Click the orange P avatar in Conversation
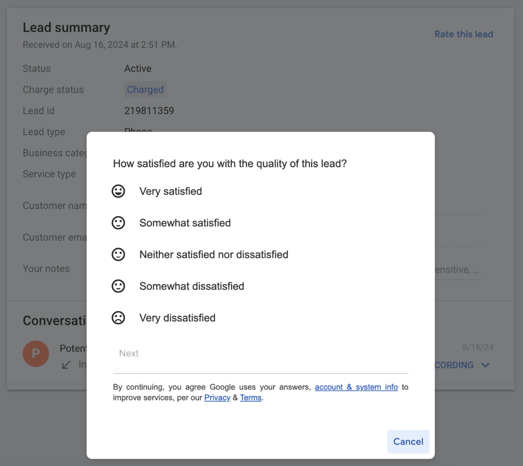Screen dimensions: 523x466 tap(36, 354)
